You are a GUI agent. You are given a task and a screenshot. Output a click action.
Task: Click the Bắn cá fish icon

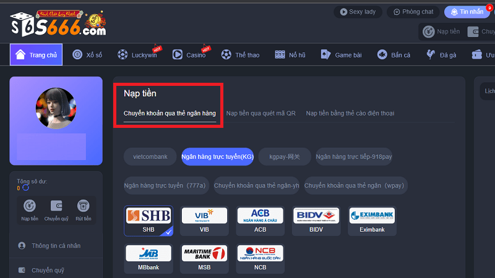382,54
